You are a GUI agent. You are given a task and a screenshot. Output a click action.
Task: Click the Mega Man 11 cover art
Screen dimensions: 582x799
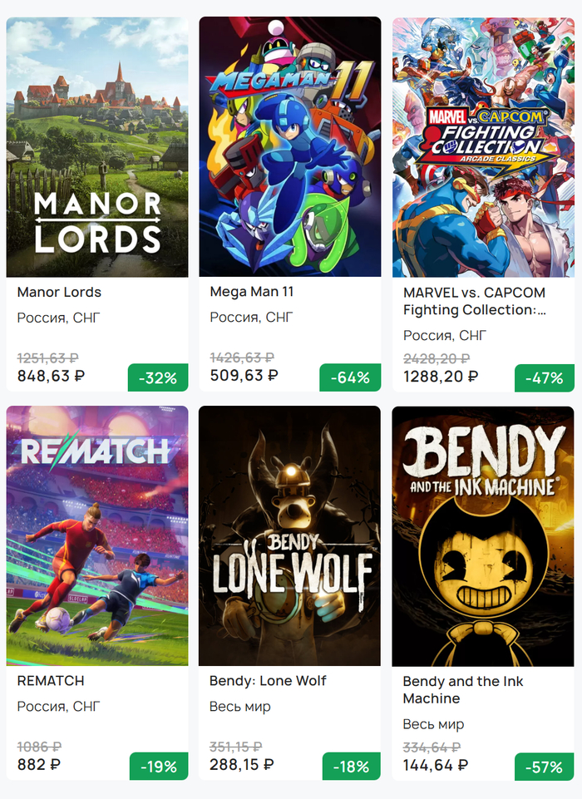point(290,147)
